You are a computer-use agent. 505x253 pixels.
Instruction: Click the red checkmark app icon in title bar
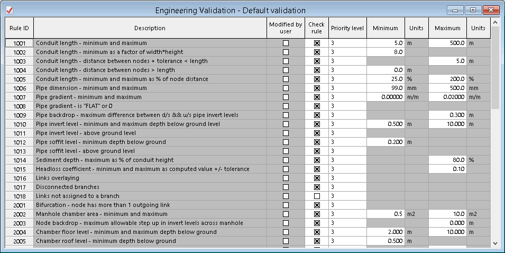click(x=9, y=10)
